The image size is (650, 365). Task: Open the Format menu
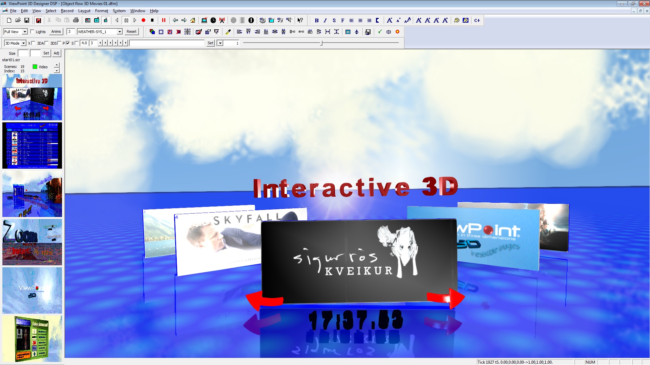coord(102,11)
